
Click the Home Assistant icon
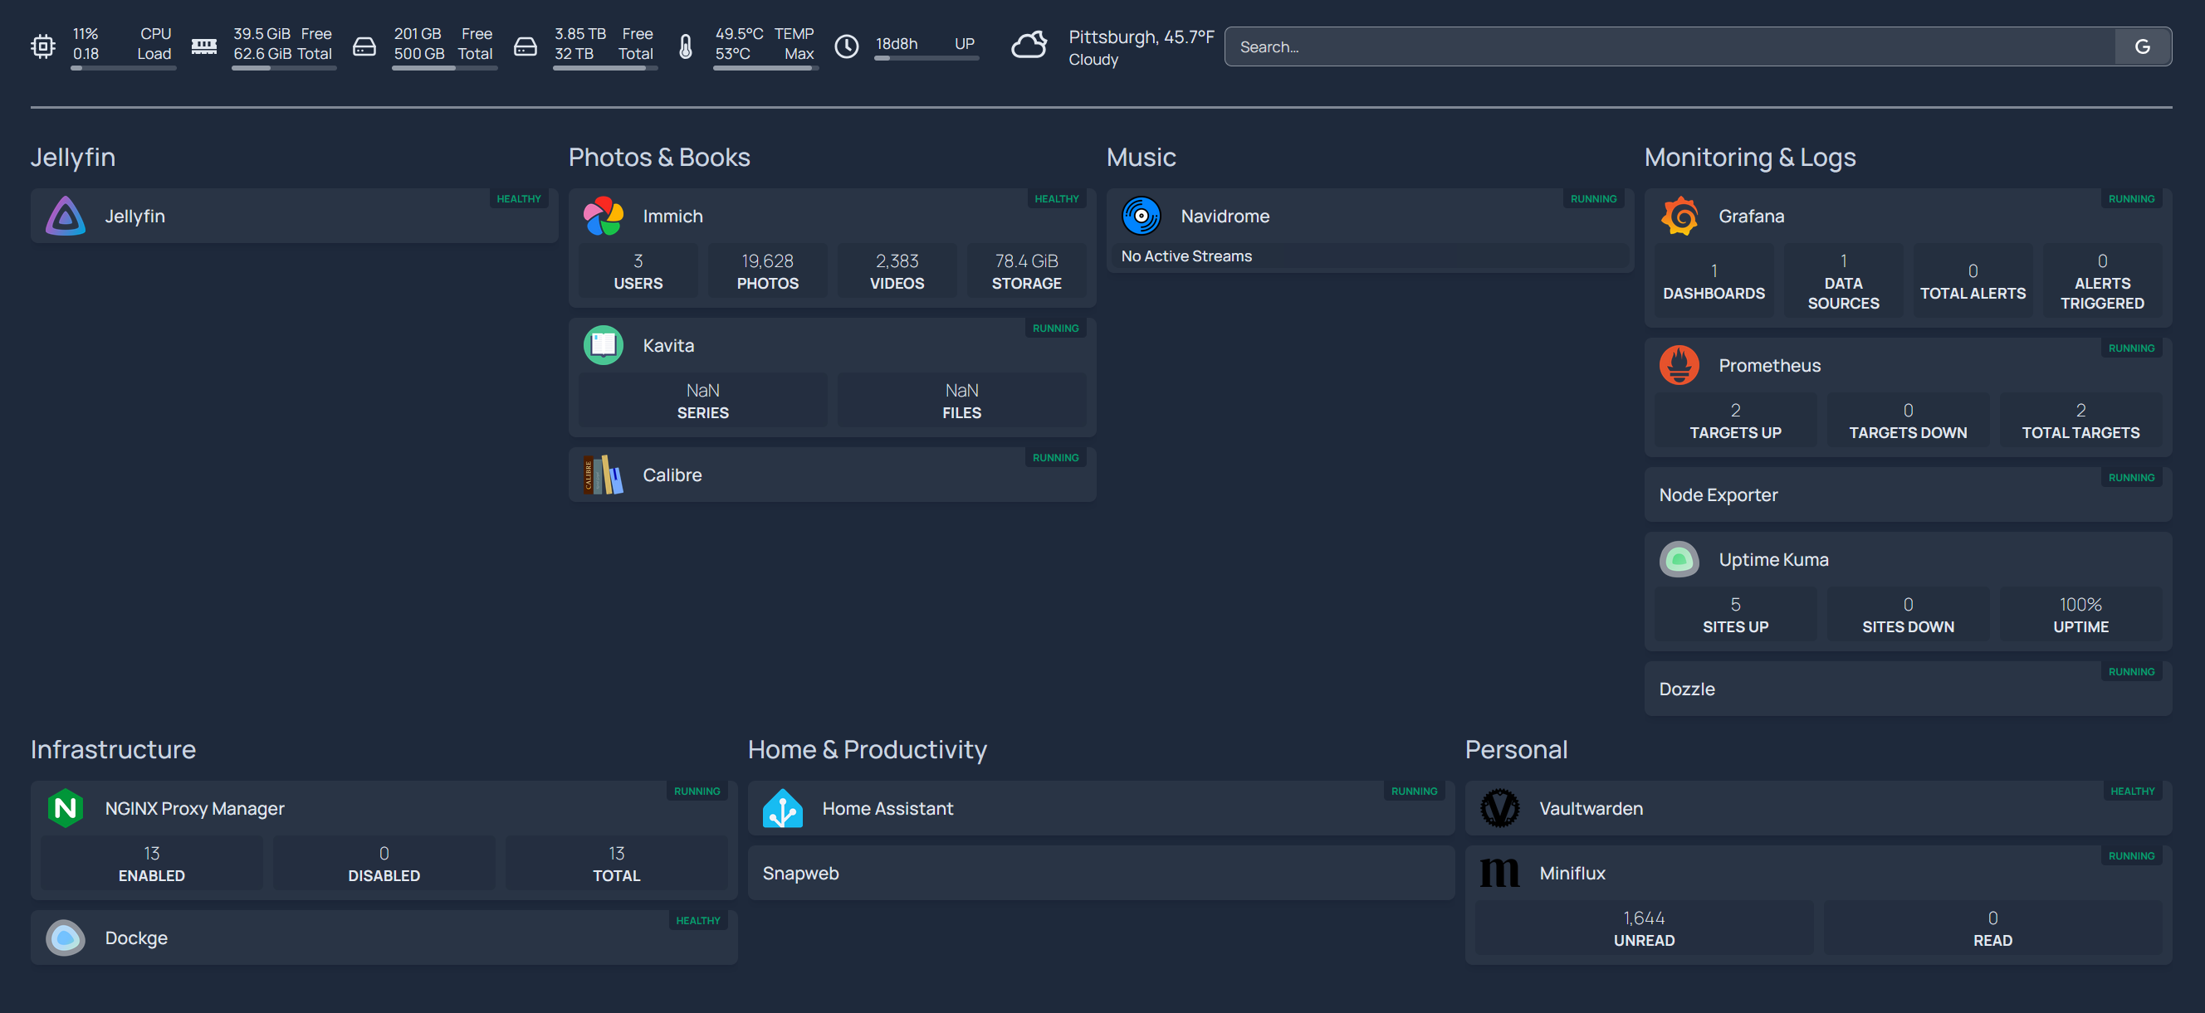click(x=783, y=808)
